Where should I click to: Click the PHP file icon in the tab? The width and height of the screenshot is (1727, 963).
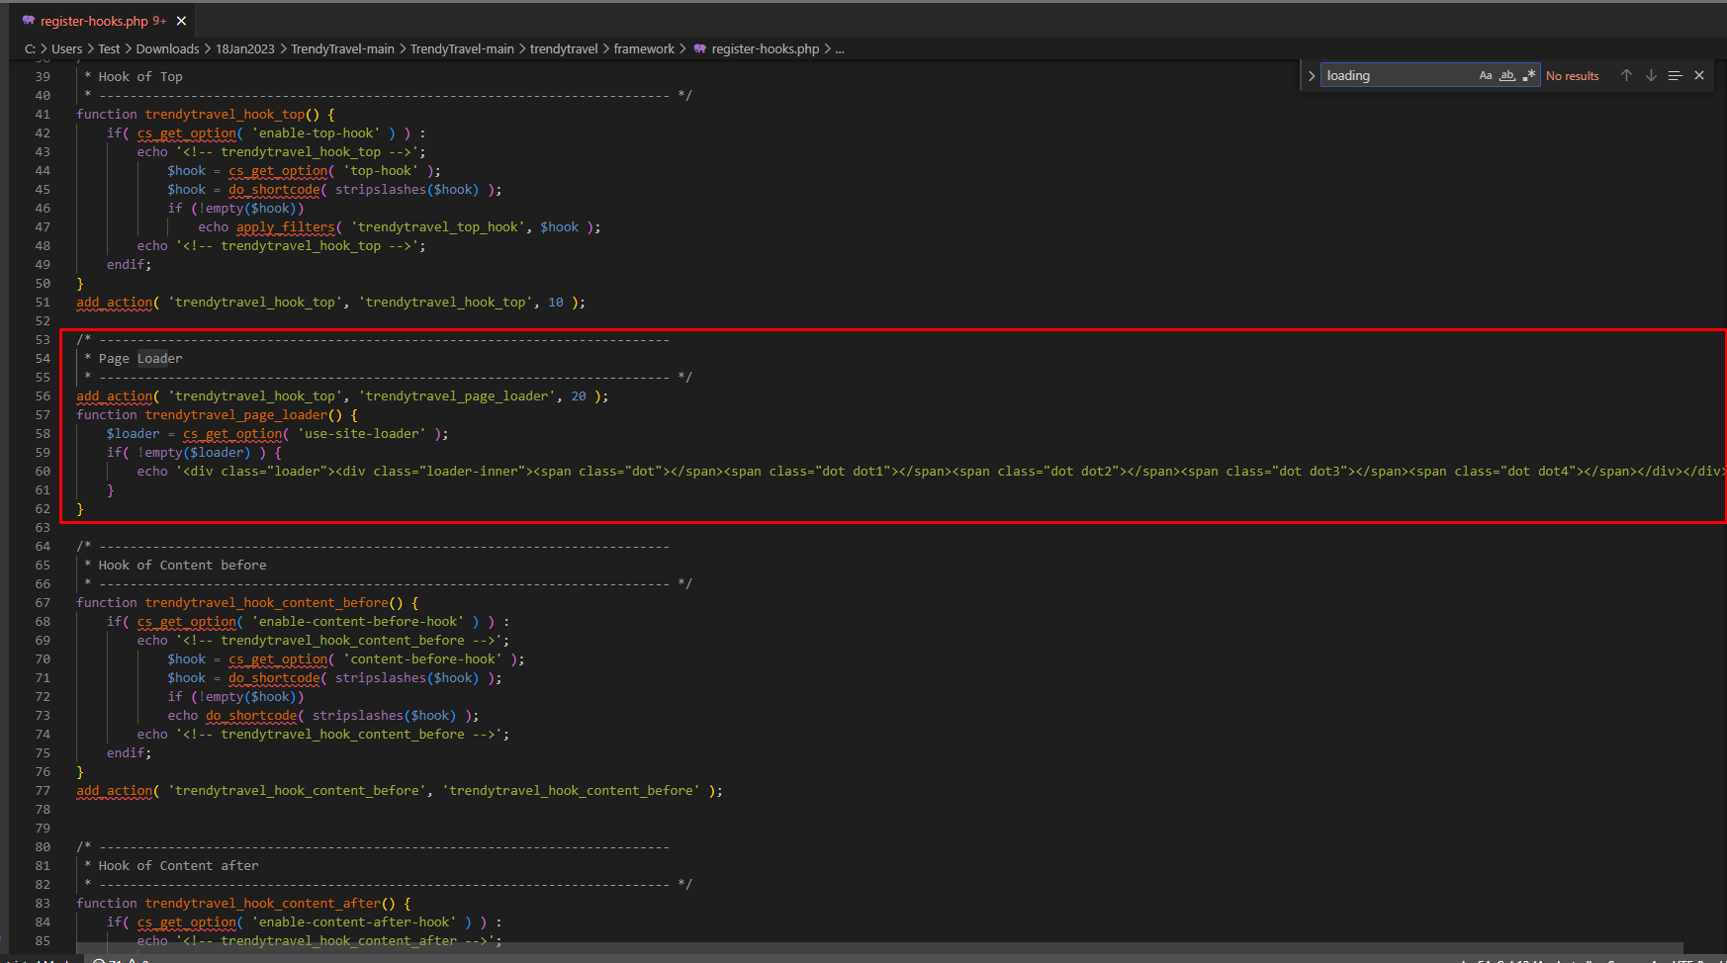[29, 21]
